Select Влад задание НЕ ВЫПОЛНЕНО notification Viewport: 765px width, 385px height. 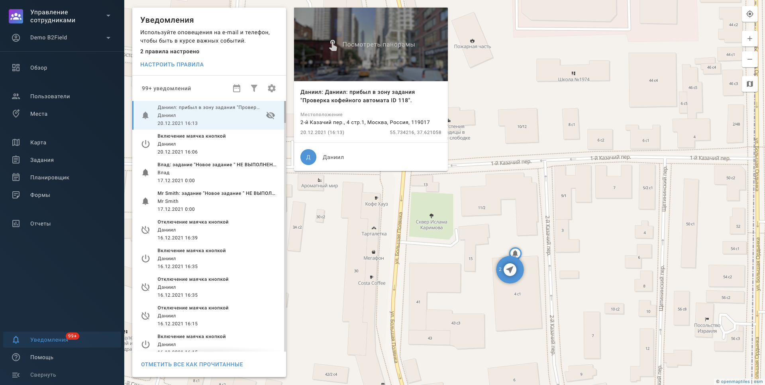208,173
